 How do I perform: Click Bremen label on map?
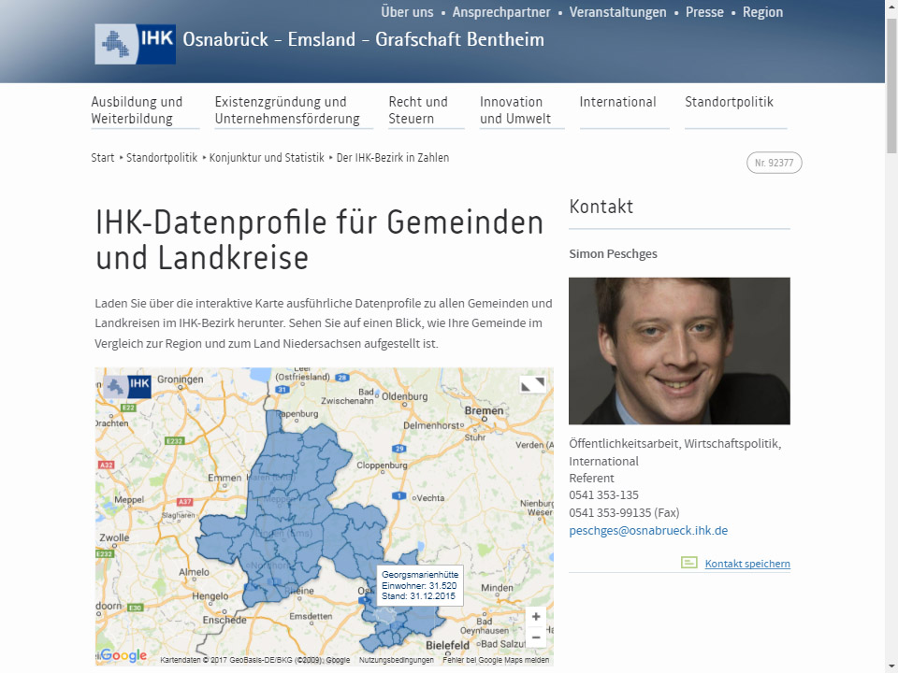point(484,411)
